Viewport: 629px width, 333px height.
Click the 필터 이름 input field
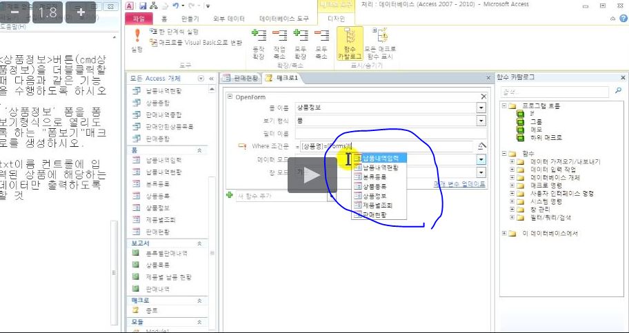386,133
